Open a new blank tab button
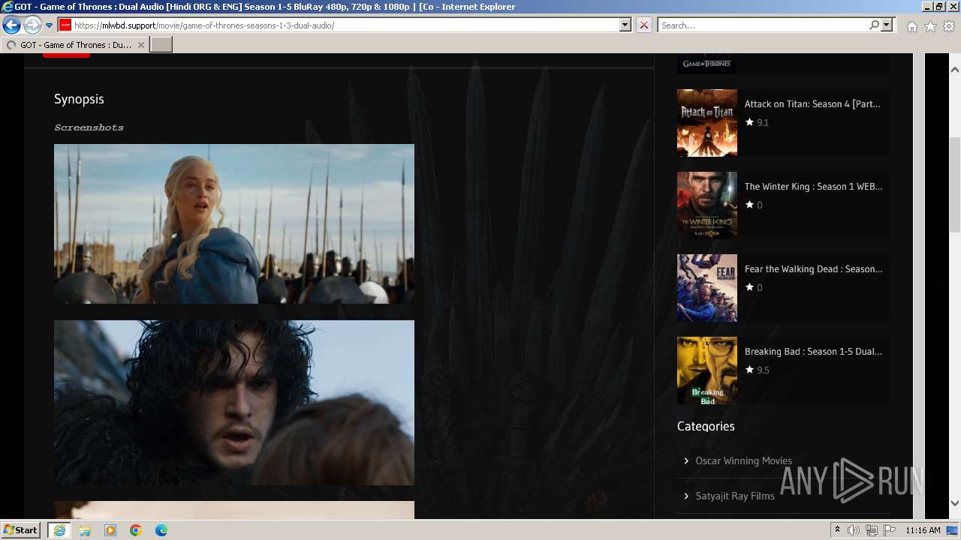961x540 pixels. (161, 45)
